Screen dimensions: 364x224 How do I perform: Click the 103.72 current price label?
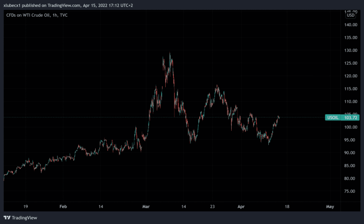(x=351, y=117)
